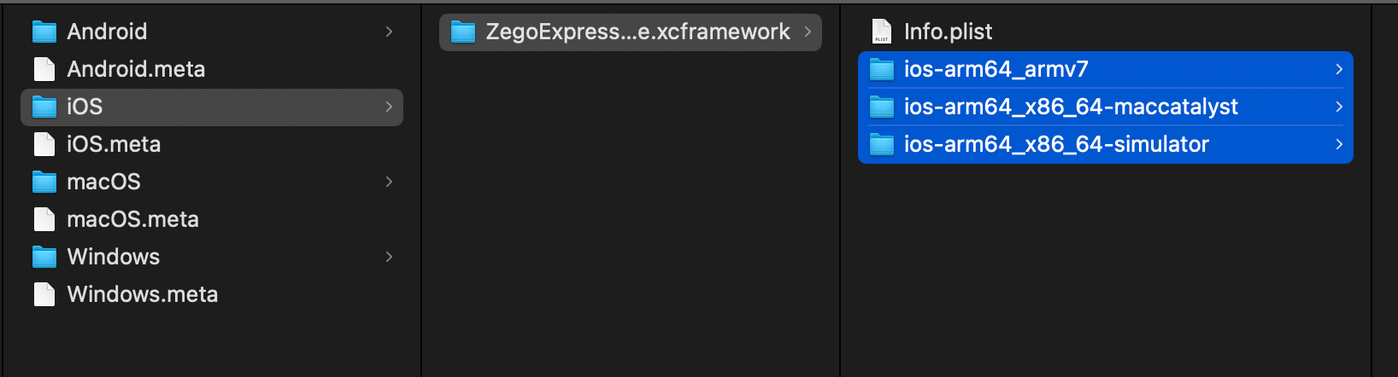
Task: Click the Info.plist file icon
Action: click(881, 32)
